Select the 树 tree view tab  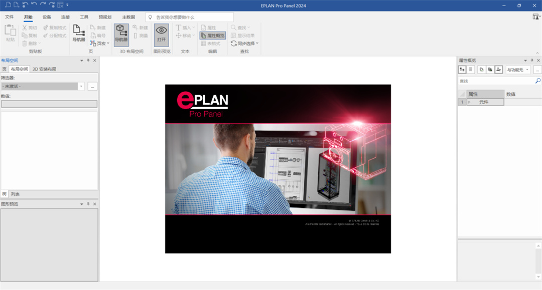[4, 194]
